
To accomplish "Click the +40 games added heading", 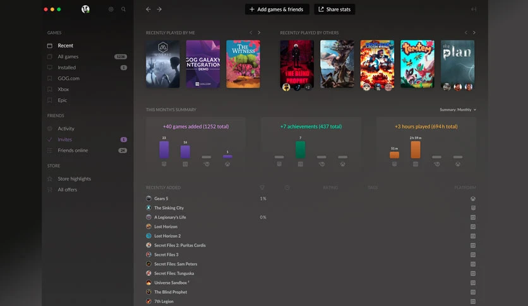I will [x=196, y=126].
